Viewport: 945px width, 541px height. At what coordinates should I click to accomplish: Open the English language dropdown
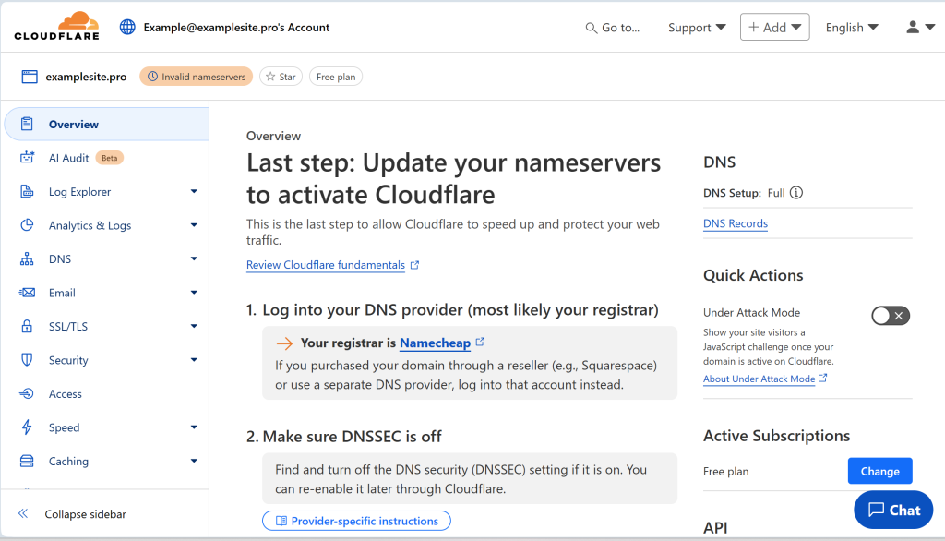pyautogui.click(x=852, y=28)
